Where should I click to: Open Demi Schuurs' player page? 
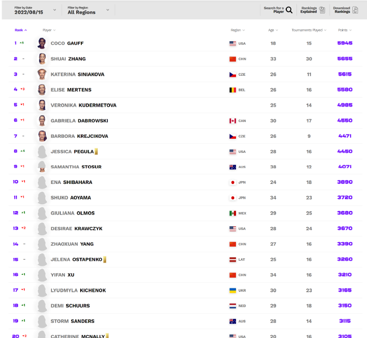click(x=70, y=306)
